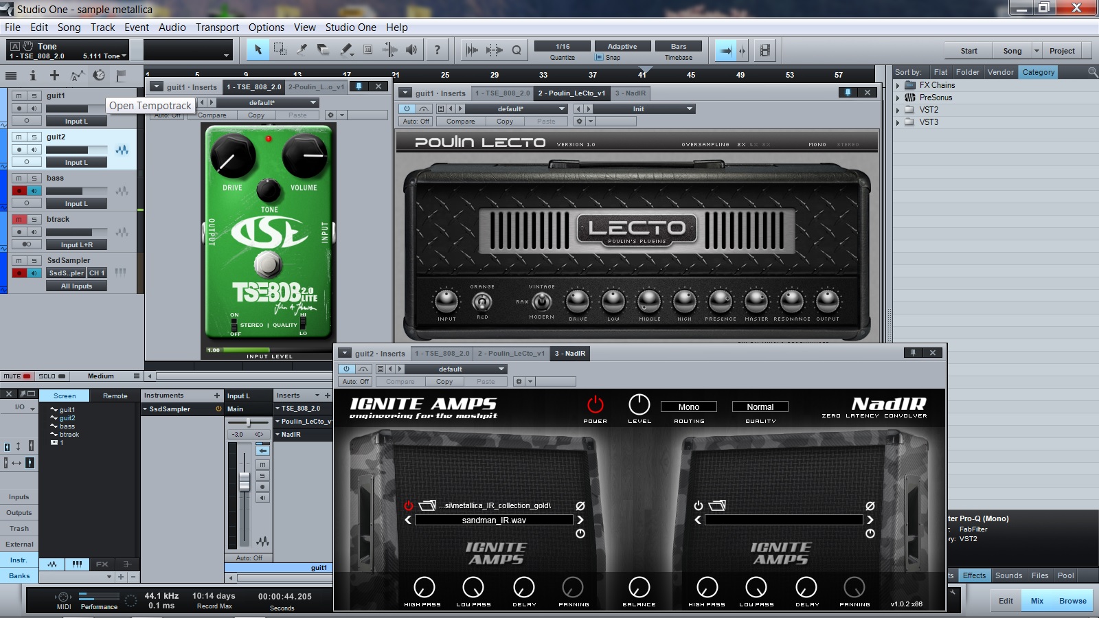
Task: Click the Q quantize icon in toolbar
Action: pos(517,49)
